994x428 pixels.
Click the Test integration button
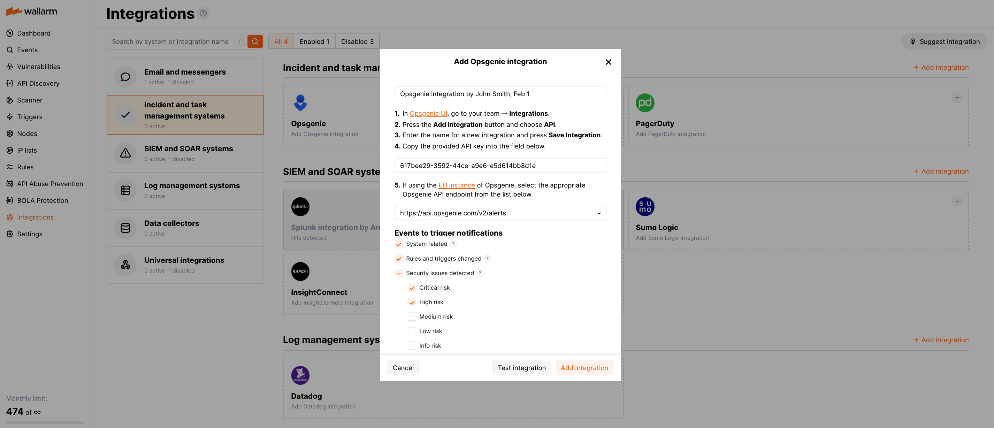[x=522, y=367]
